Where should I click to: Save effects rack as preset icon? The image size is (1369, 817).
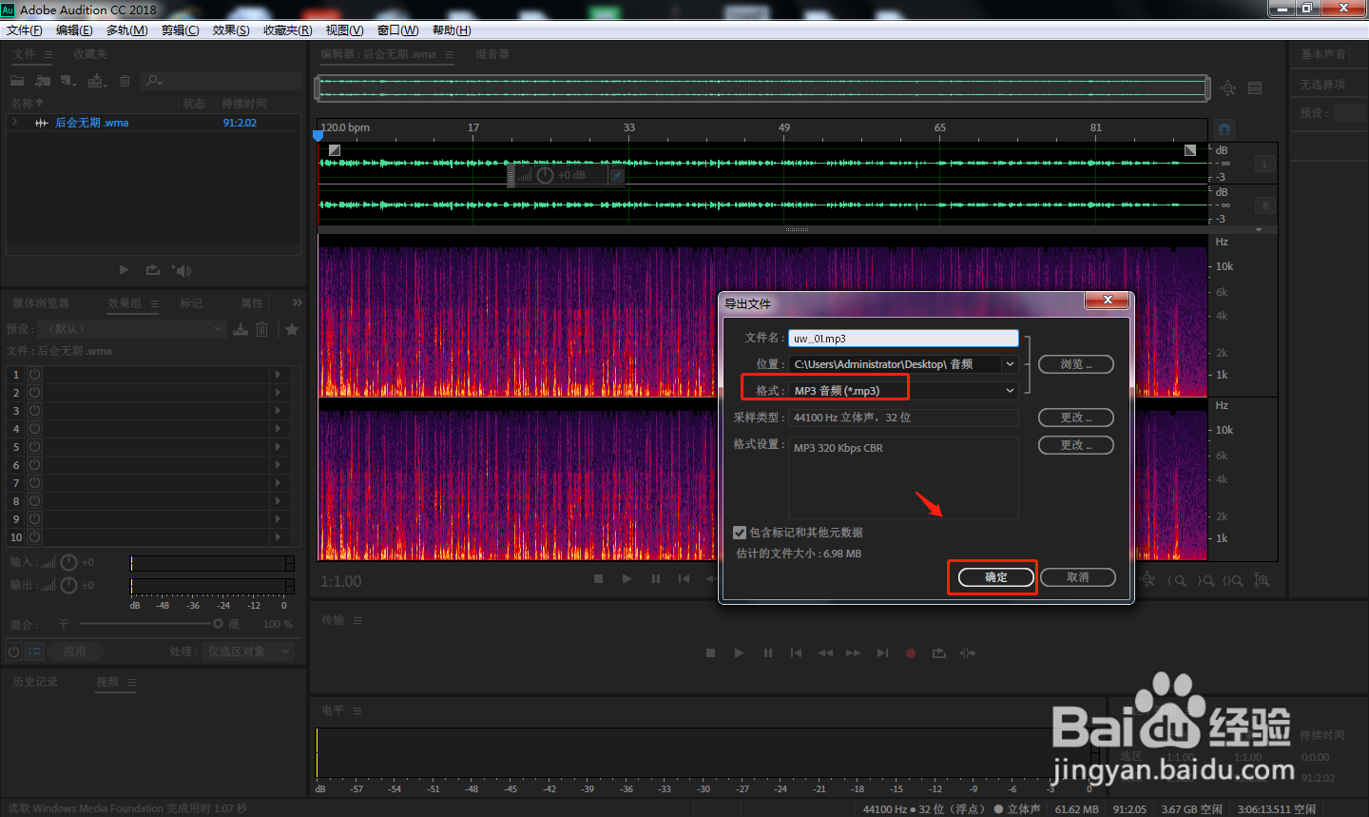241,329
